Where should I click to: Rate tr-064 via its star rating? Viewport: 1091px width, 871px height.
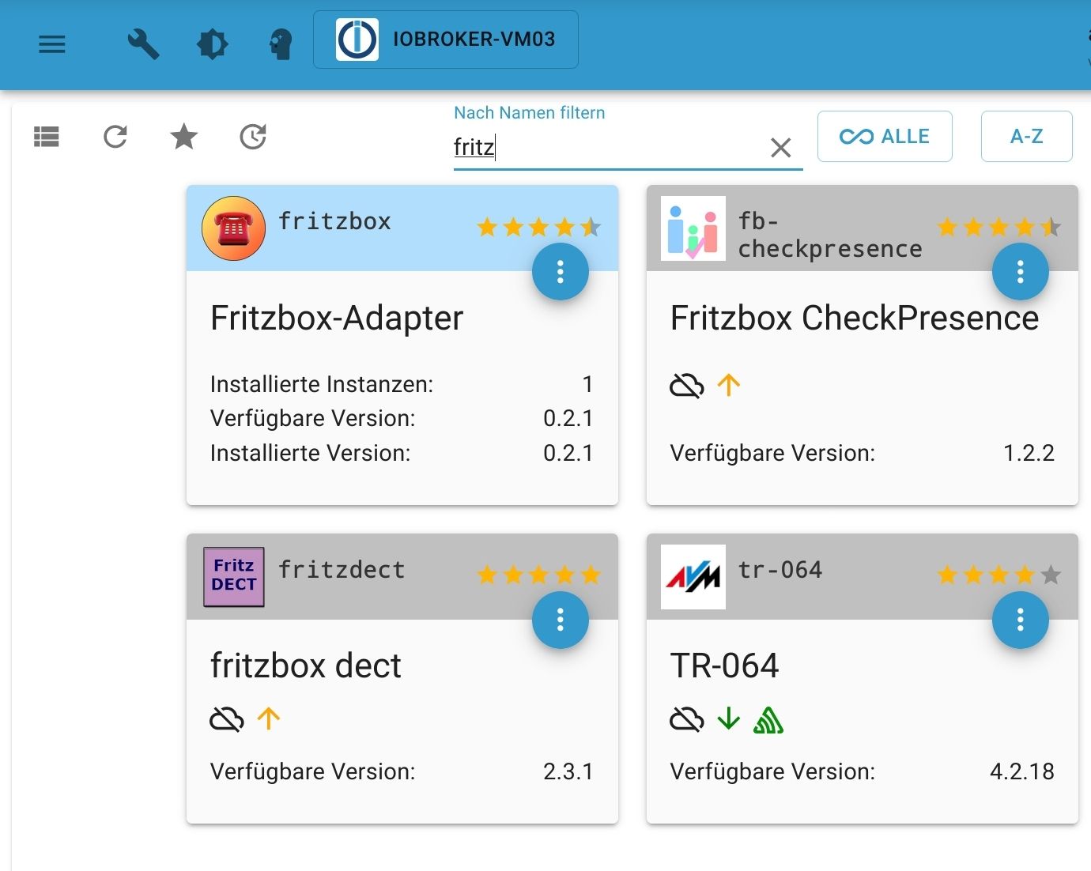[999, 575]
